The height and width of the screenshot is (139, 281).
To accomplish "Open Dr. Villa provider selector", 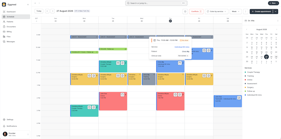I will [262, 21].
